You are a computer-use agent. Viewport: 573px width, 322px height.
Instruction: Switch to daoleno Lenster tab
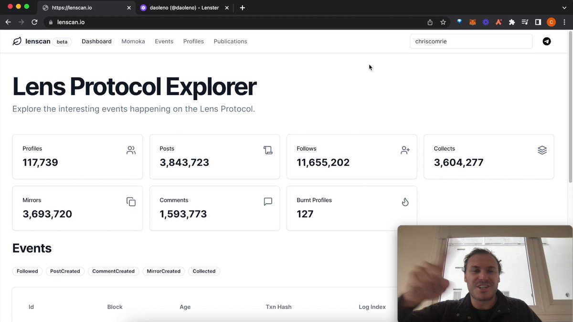[184, 8]
